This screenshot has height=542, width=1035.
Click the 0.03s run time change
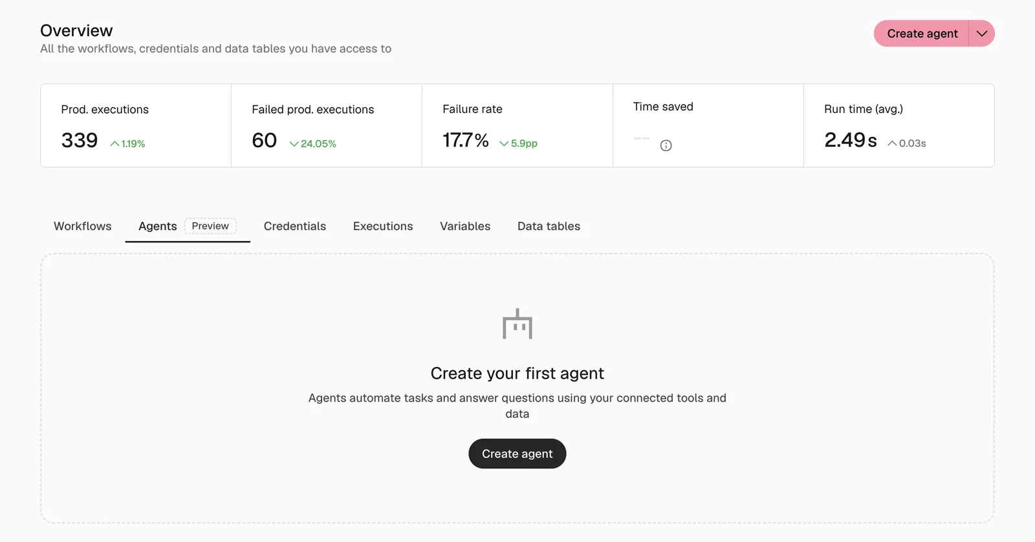907,143
